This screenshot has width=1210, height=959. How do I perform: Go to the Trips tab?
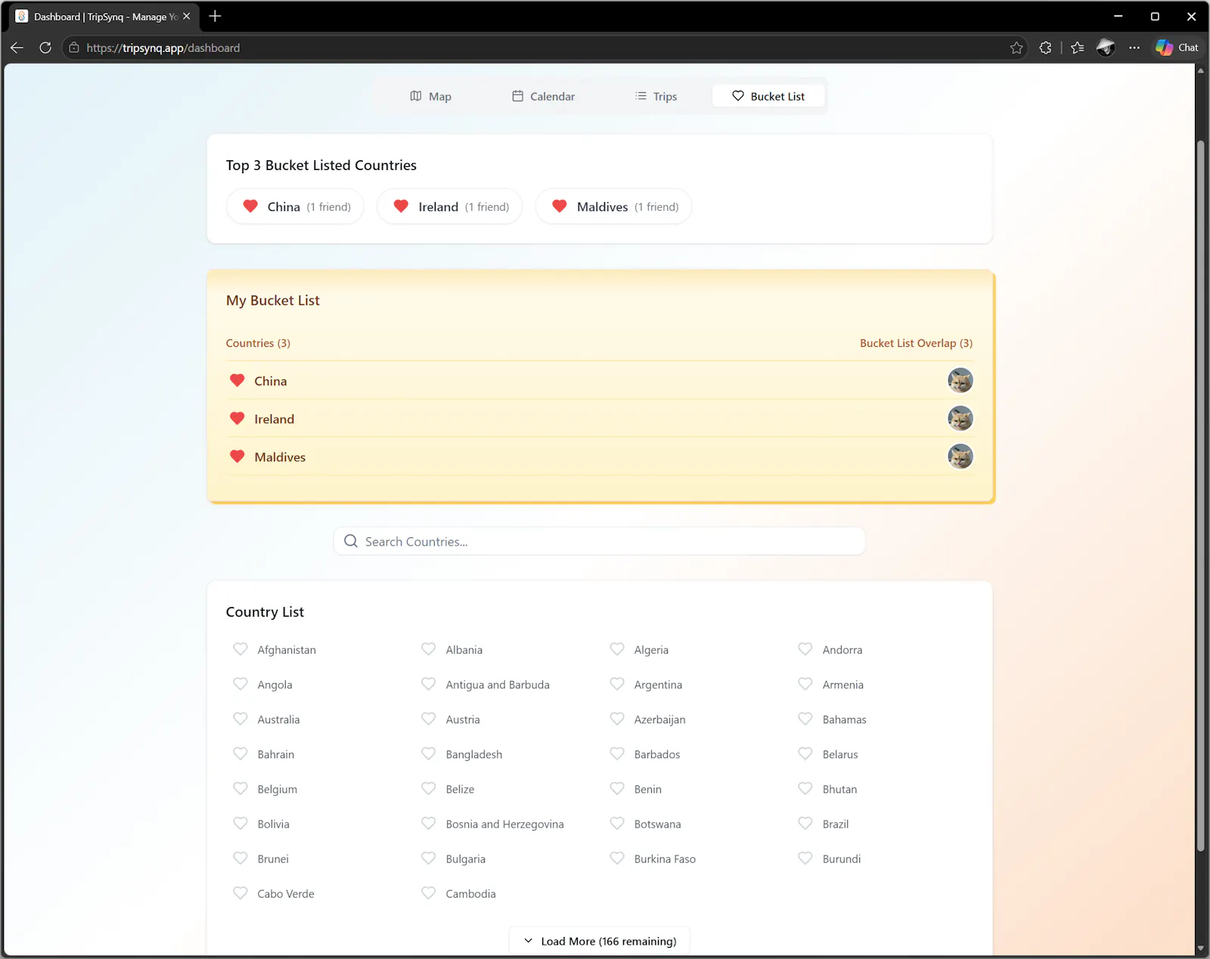click(x=656, y=96)
